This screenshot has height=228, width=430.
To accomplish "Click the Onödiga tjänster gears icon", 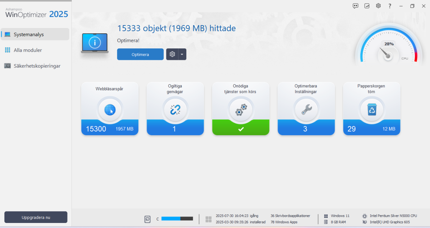I will [241, 110].
